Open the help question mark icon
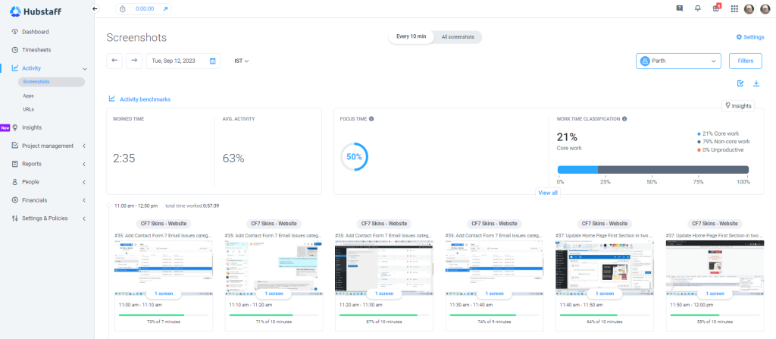Screen dimensions: 776x339 point(679,8)
